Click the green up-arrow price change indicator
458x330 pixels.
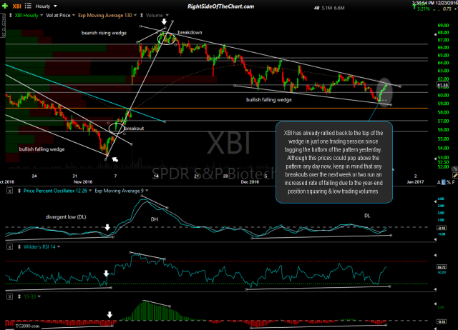click(414, 7)
